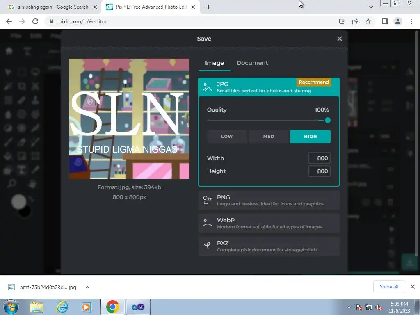Open Windows Media Player from taskbar
Image resolution: width=420 pixels, height=315 pixels.
coord(87,307)
